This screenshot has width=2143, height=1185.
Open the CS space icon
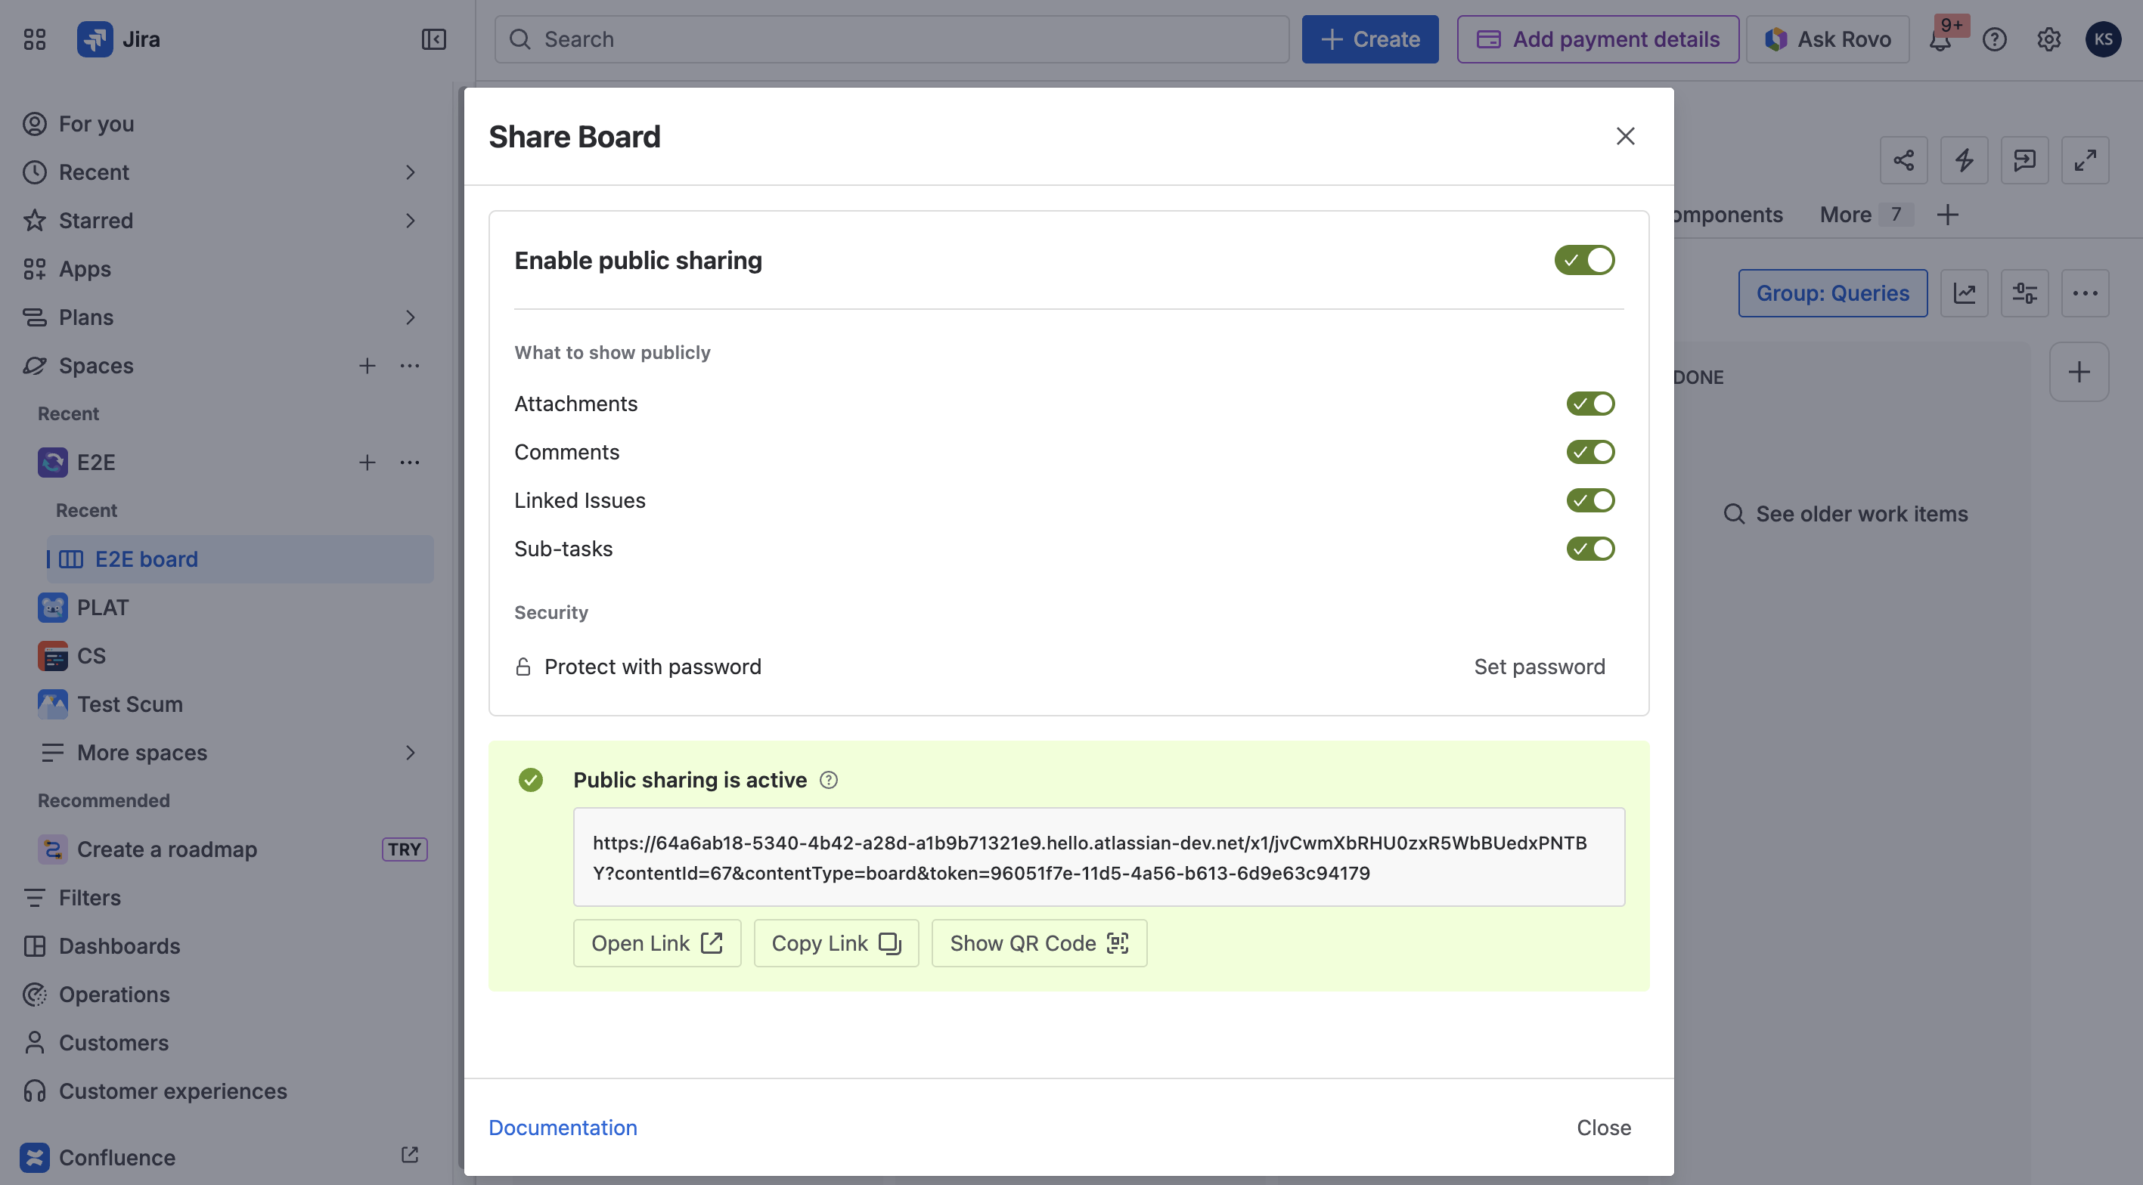[x=52, y=656]
